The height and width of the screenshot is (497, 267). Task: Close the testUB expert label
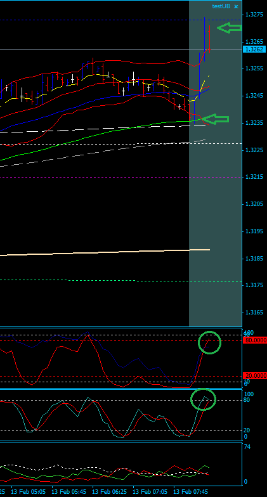click(x=236, y=6)
